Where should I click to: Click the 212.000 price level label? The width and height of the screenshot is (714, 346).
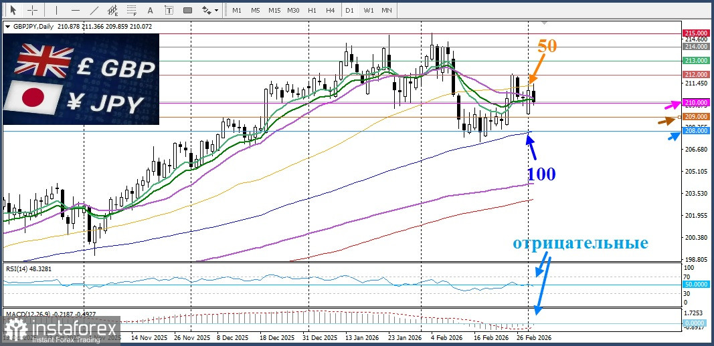696,75
